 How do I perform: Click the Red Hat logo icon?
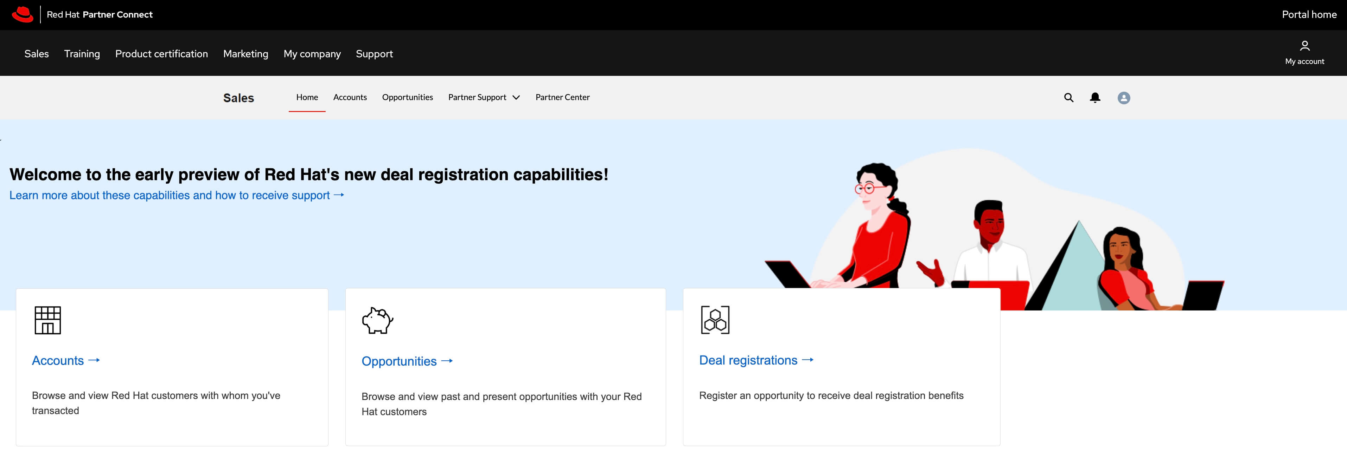coord(23,15)
